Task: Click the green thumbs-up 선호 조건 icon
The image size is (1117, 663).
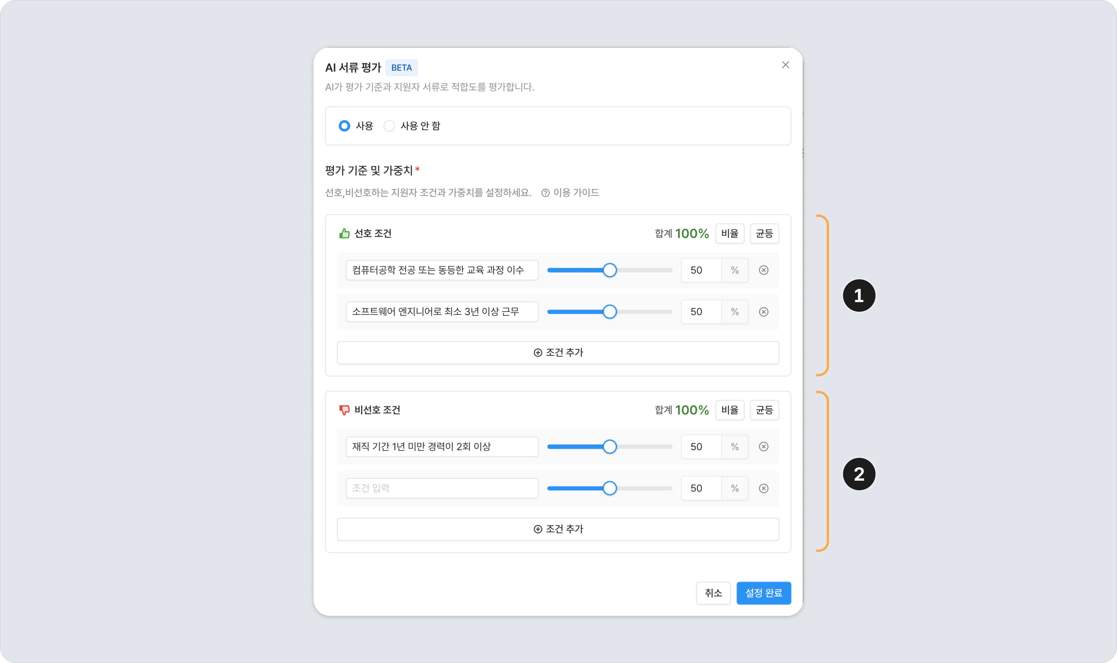Action: coord(344,233)
